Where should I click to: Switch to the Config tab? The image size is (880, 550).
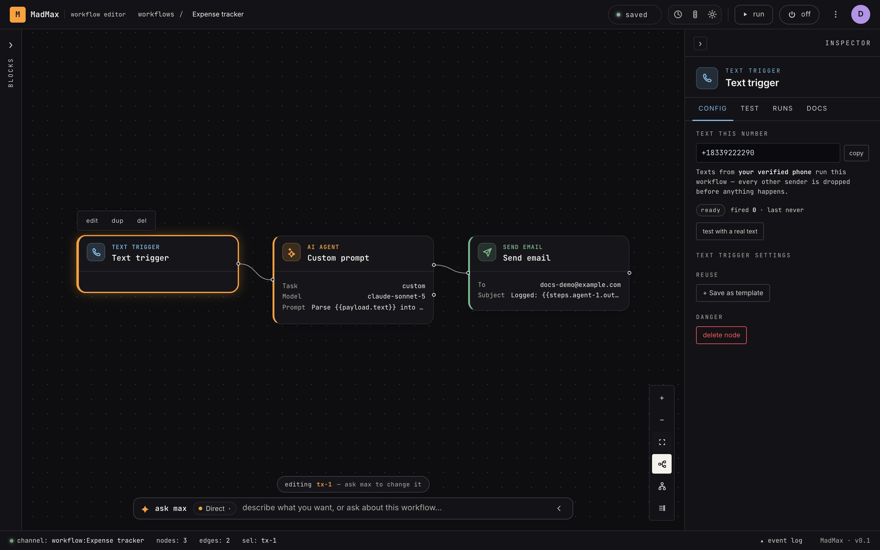(x=712, y=108)
